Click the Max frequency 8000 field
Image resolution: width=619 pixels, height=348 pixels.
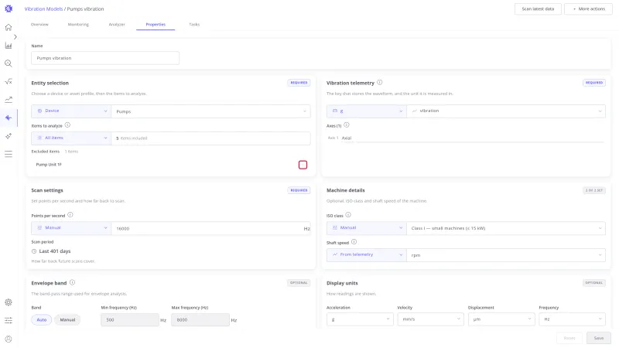click(200, 320)
